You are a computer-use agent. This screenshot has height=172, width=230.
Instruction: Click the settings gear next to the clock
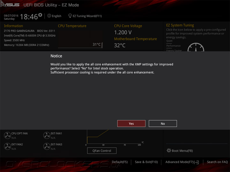coord(40,15)
